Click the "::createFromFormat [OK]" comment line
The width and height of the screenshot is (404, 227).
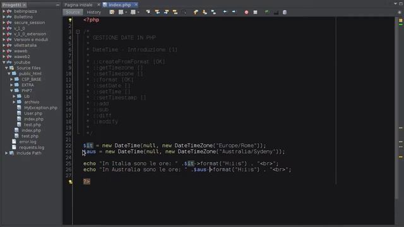(x=129, y=62)
